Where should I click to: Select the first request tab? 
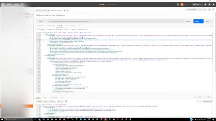(42, 10)
